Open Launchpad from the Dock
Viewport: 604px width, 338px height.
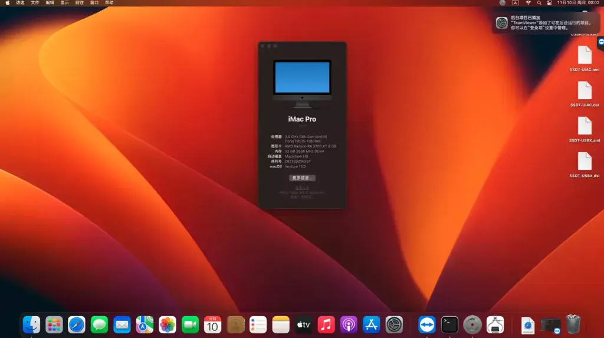point(54,325)
